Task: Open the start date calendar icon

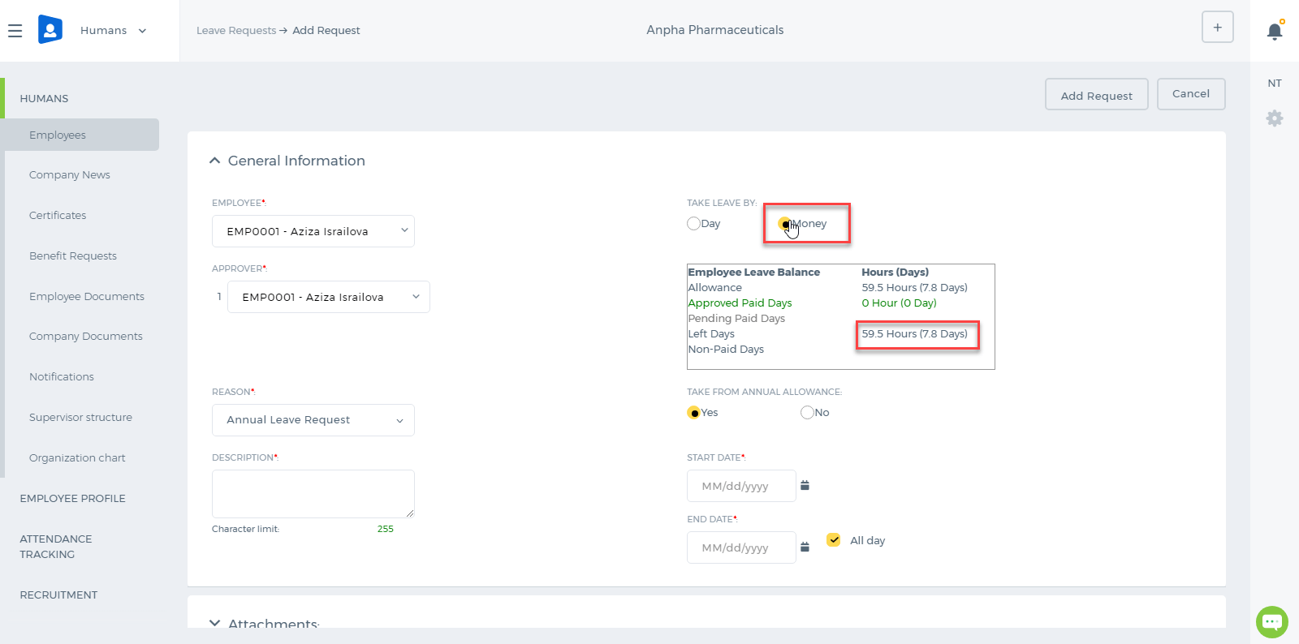Action: [x=805, y=485]
